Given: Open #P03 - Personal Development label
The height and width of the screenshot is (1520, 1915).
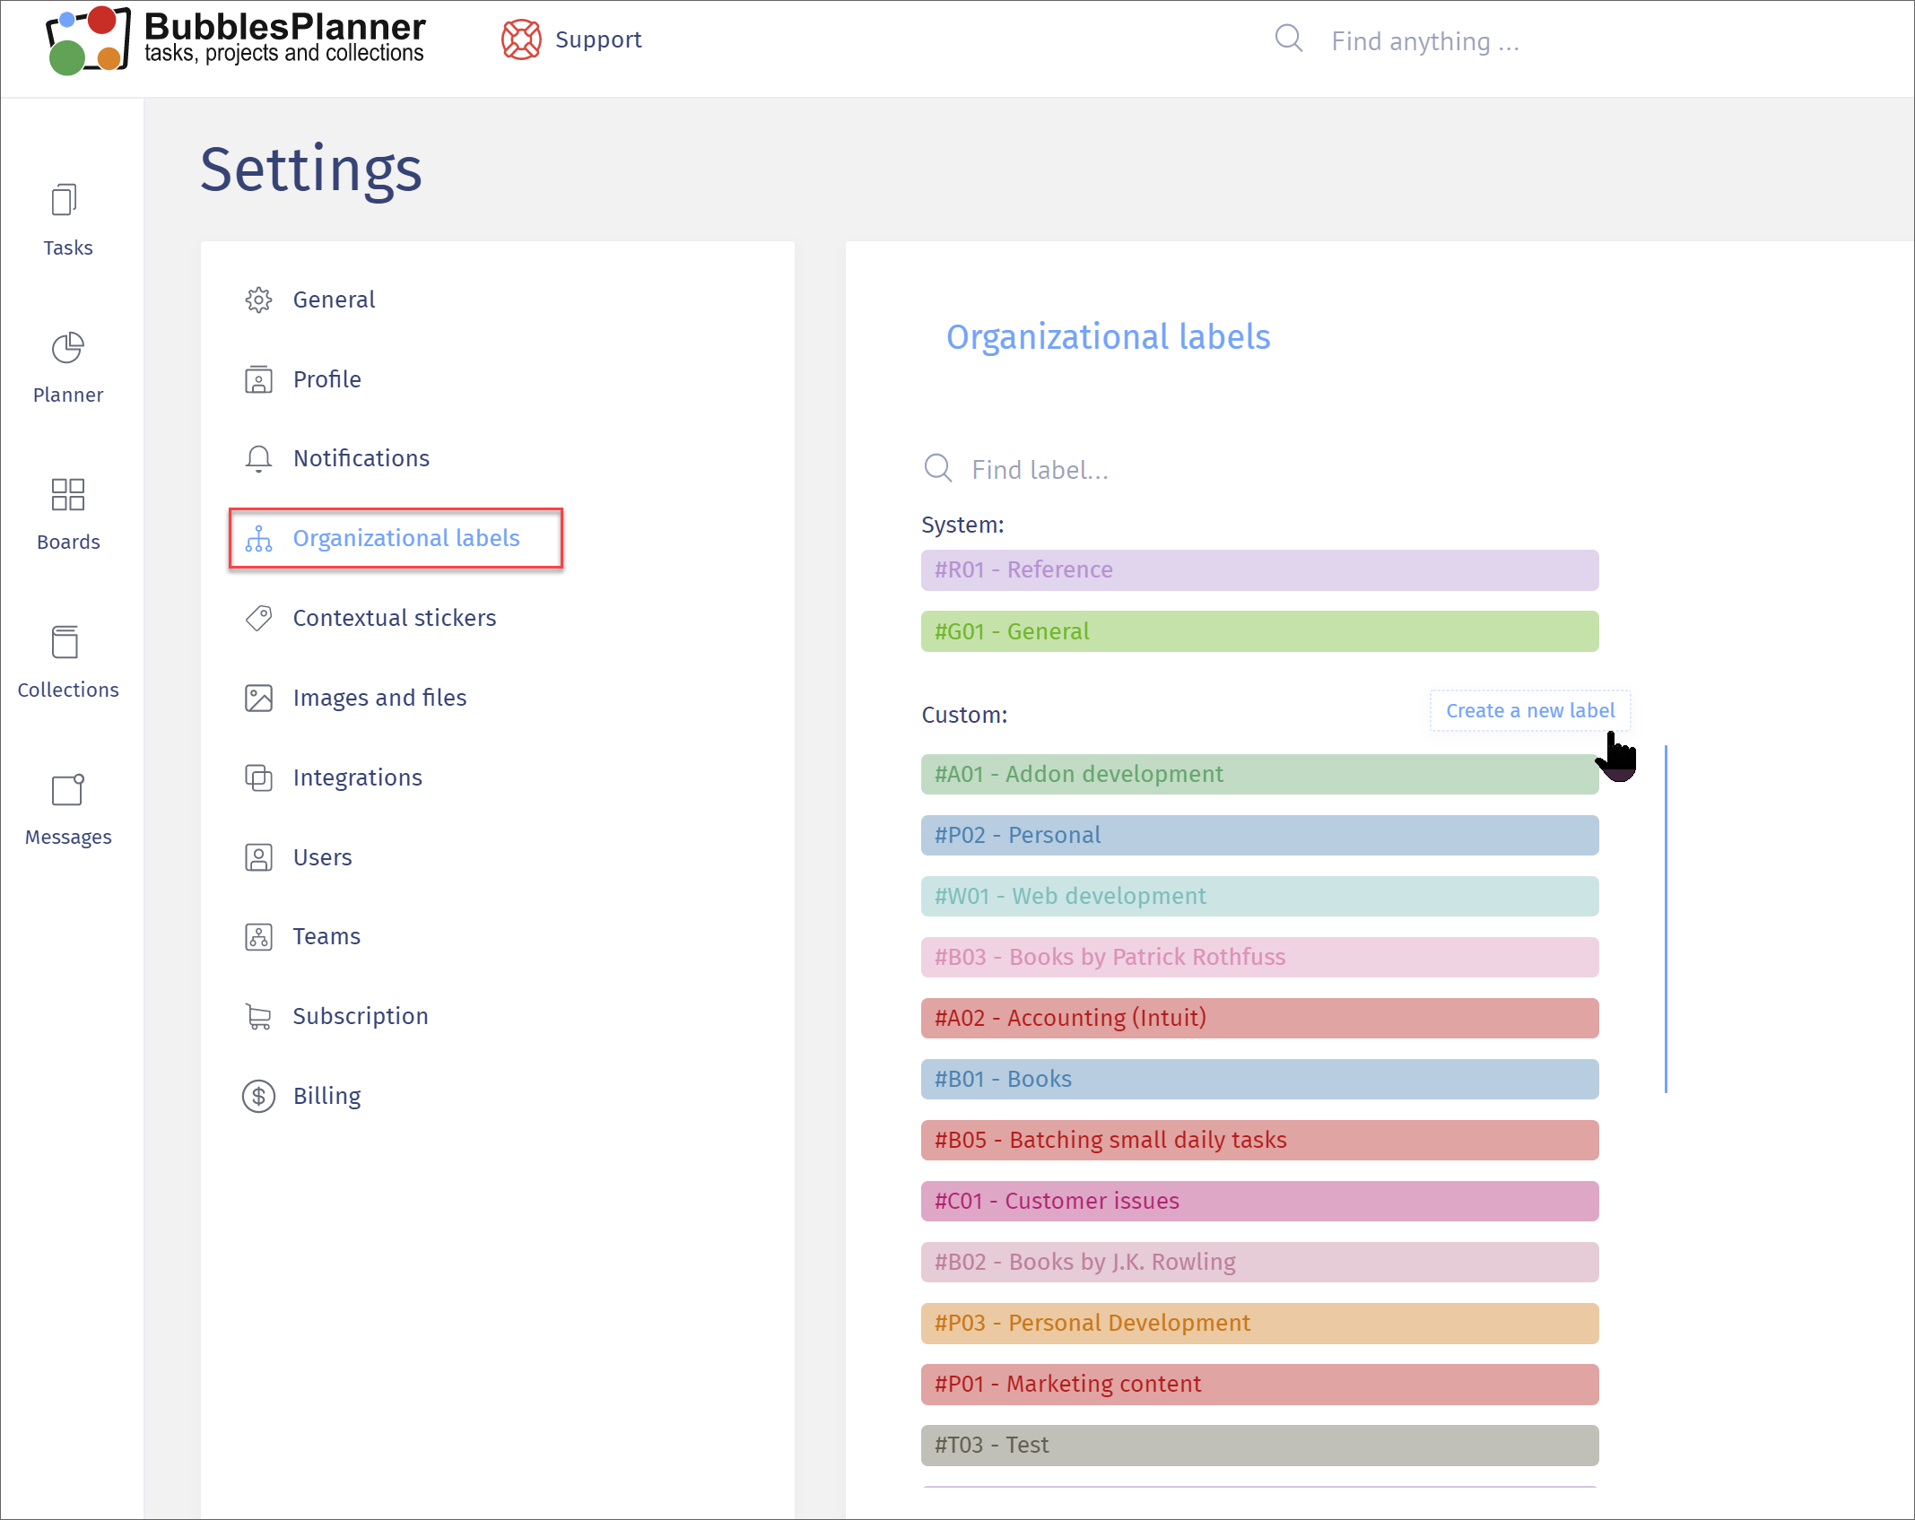Looking at the screenshot, I should (x=1259, y=1323).
